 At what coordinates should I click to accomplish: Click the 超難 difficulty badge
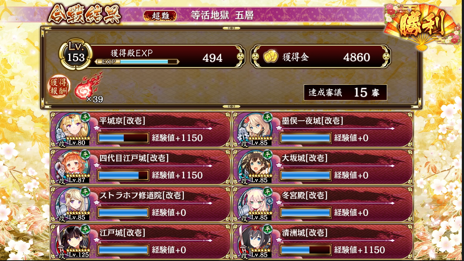click(x=160, y=16)
